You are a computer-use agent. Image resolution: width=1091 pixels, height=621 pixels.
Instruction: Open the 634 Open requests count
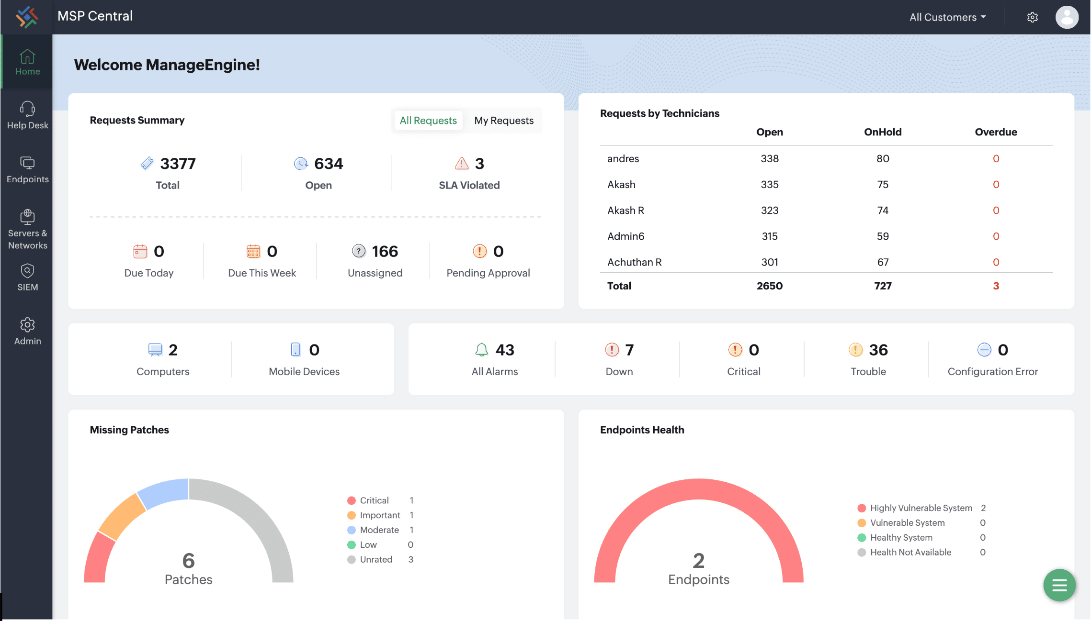pos(329,164)
